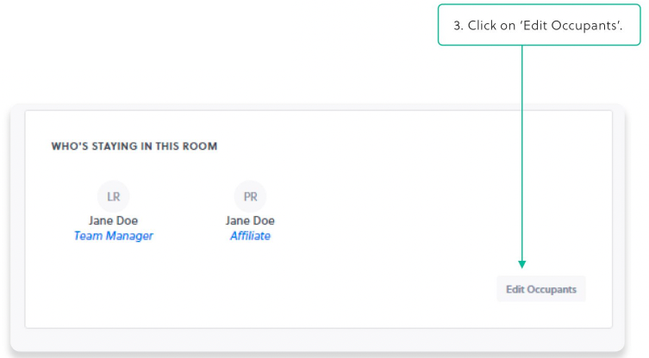Click the green vertical connector line
The height and width of the screenshot is (358, 649).
pos(522,153)
